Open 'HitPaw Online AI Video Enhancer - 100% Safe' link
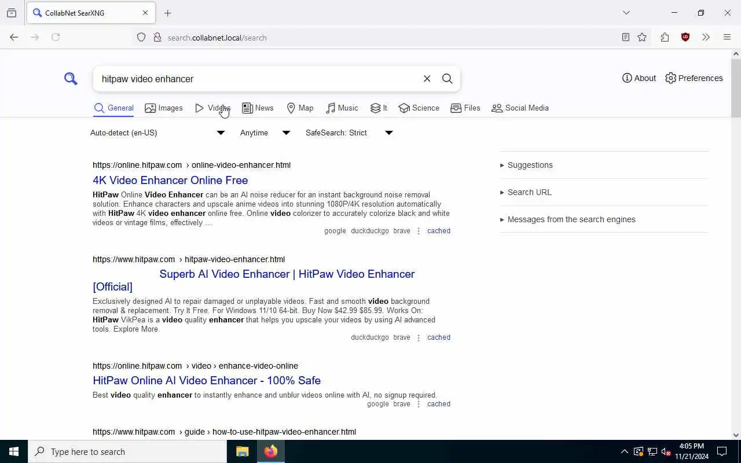 click(x=207, y=380)
